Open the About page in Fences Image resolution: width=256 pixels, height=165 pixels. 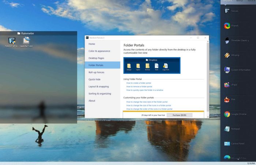(102, 101)
